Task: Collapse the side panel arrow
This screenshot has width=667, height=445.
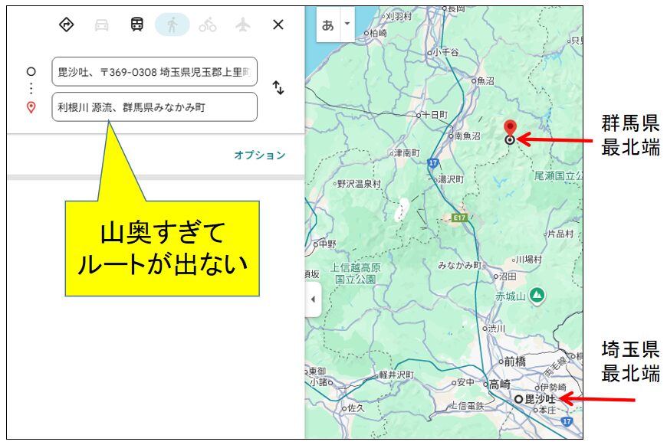Action: (312, 299)
